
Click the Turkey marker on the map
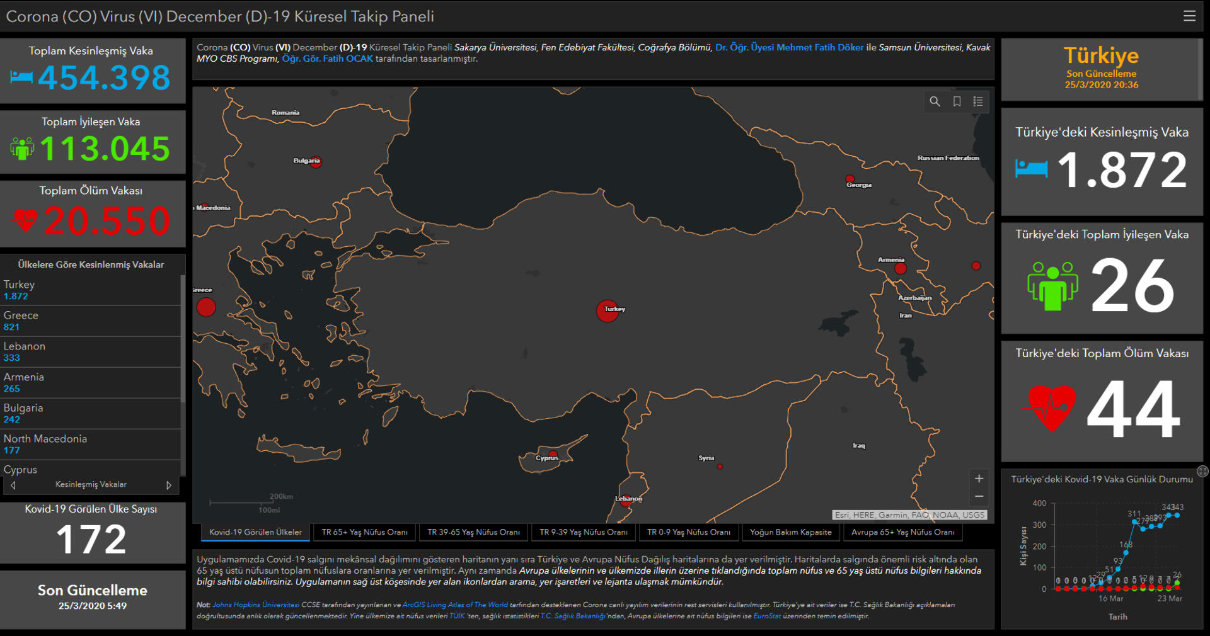607,311
